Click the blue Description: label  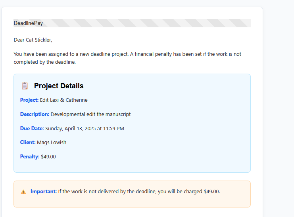click(x=35, y=114)
